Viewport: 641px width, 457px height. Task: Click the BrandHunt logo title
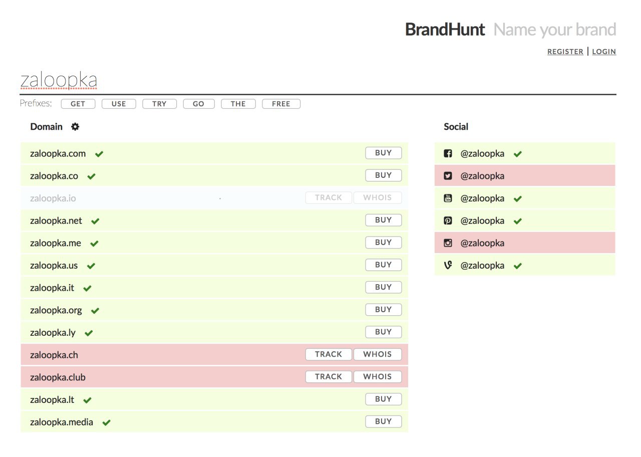pos(445,30)
